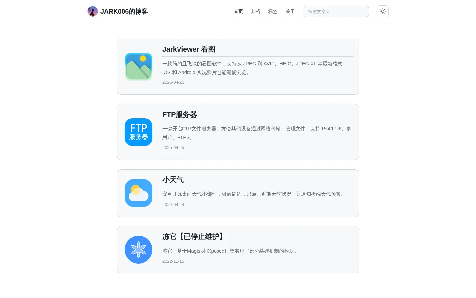
Task: Click the 冻它 snowflake app icon
Action: coord(139,250)
